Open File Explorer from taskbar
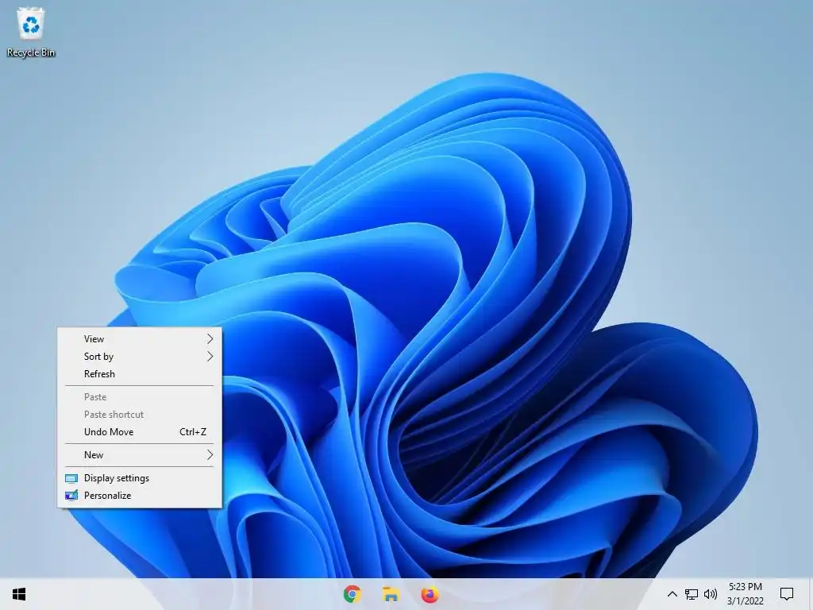 coord(391,594)
